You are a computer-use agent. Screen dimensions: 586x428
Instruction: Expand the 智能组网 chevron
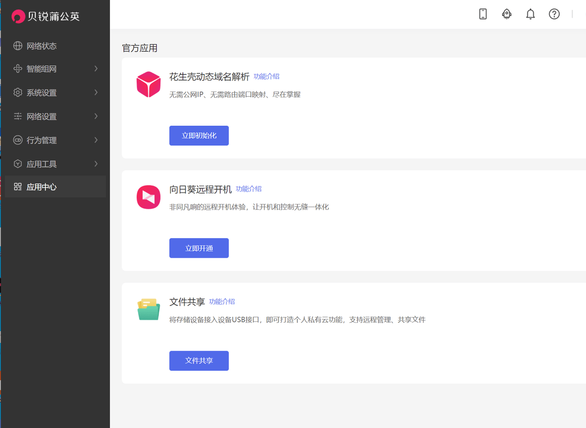click(x=96, y=68)
